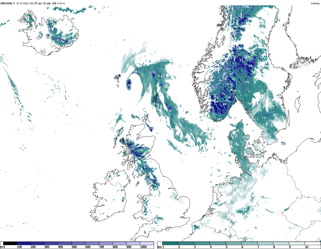Click the '112' visibility value
This screenshot has height=249, width=321.
(x=160, y=76)
